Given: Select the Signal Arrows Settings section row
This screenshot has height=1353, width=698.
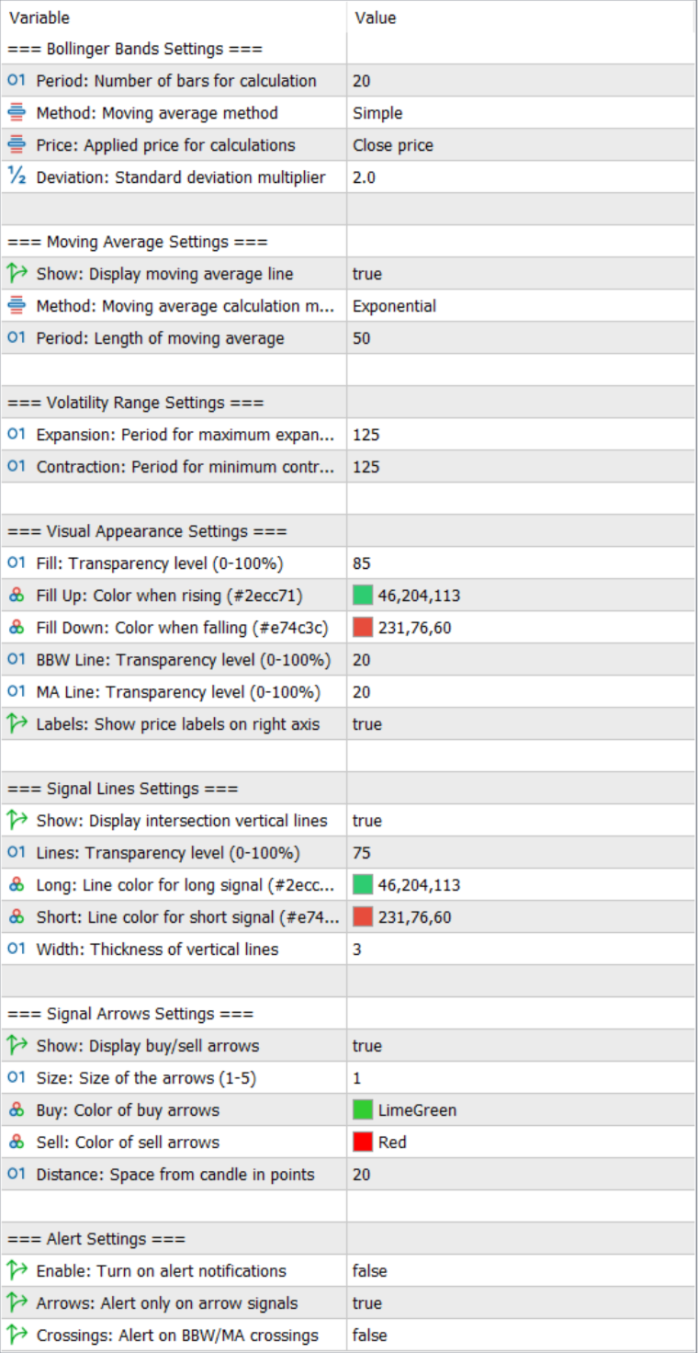Looking at the screenshot, I should click(348, 1014).
